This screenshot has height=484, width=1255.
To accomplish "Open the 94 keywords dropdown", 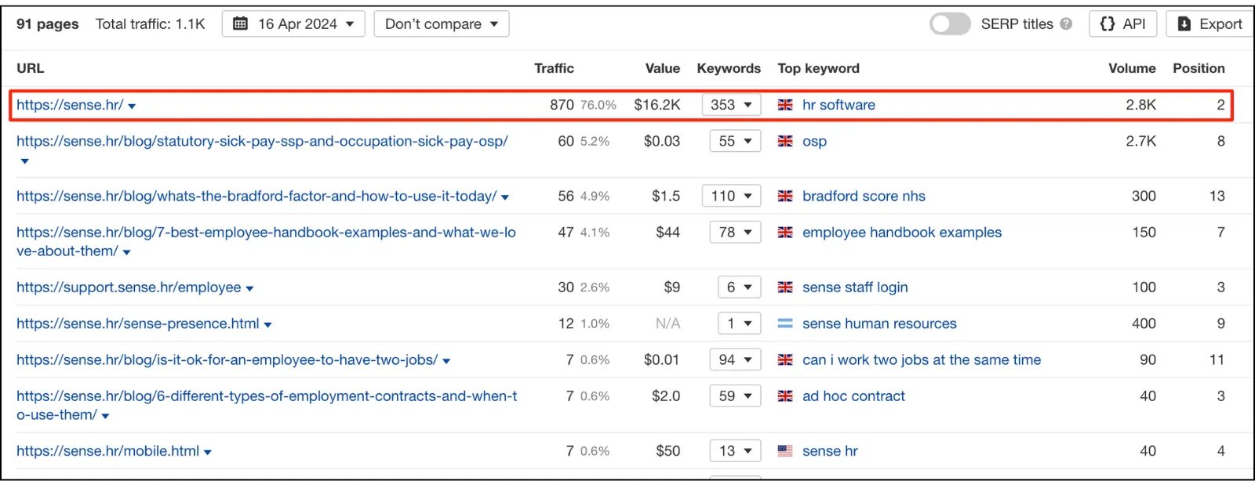I will (x=735, y=360).
